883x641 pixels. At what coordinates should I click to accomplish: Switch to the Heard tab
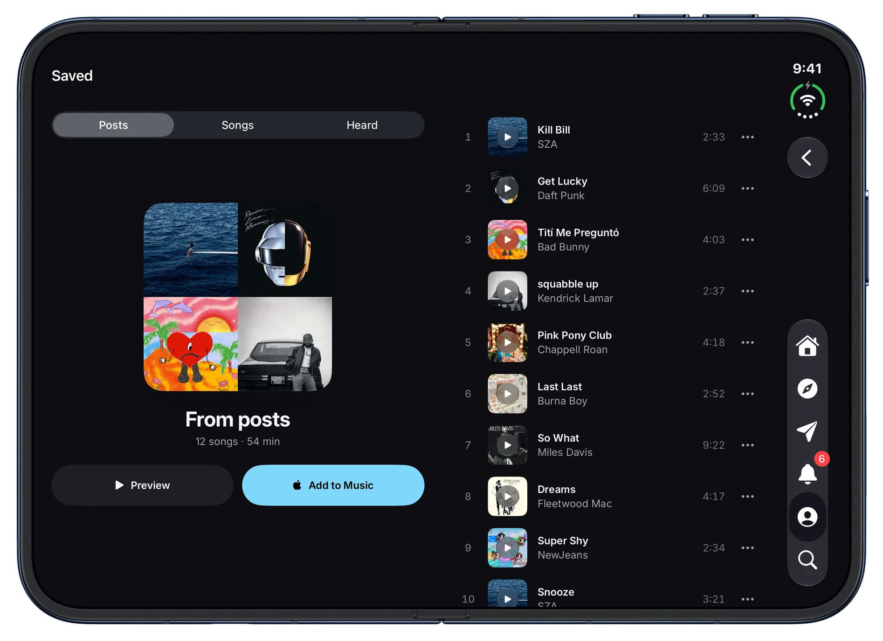(362, 125)
